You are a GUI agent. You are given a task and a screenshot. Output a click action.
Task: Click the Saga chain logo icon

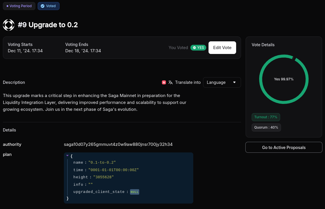point(9,25)
